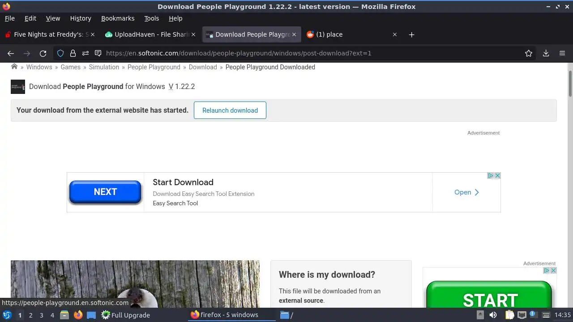The height and width of the screenshot is (322, 573).
Task: Show site security padlock info
Action: coord(73,53)
